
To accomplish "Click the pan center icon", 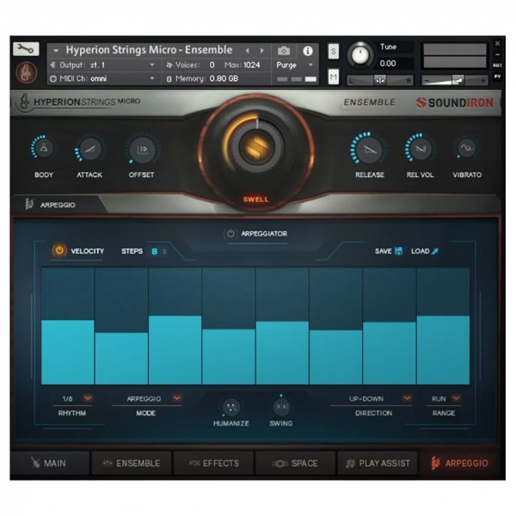I will 380,80.
